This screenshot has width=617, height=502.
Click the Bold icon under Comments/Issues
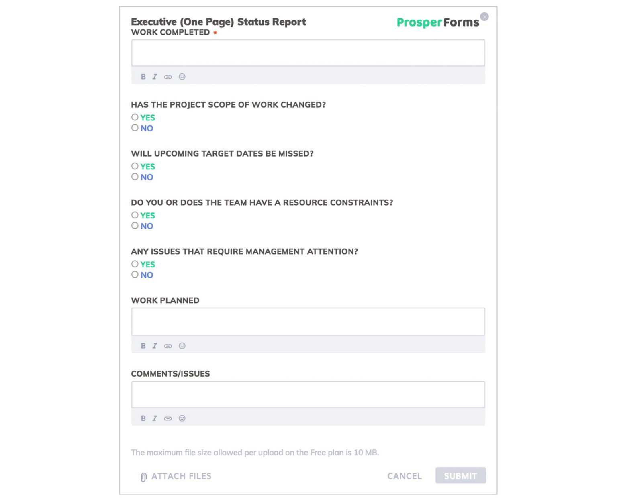click(x=143, y=418)
